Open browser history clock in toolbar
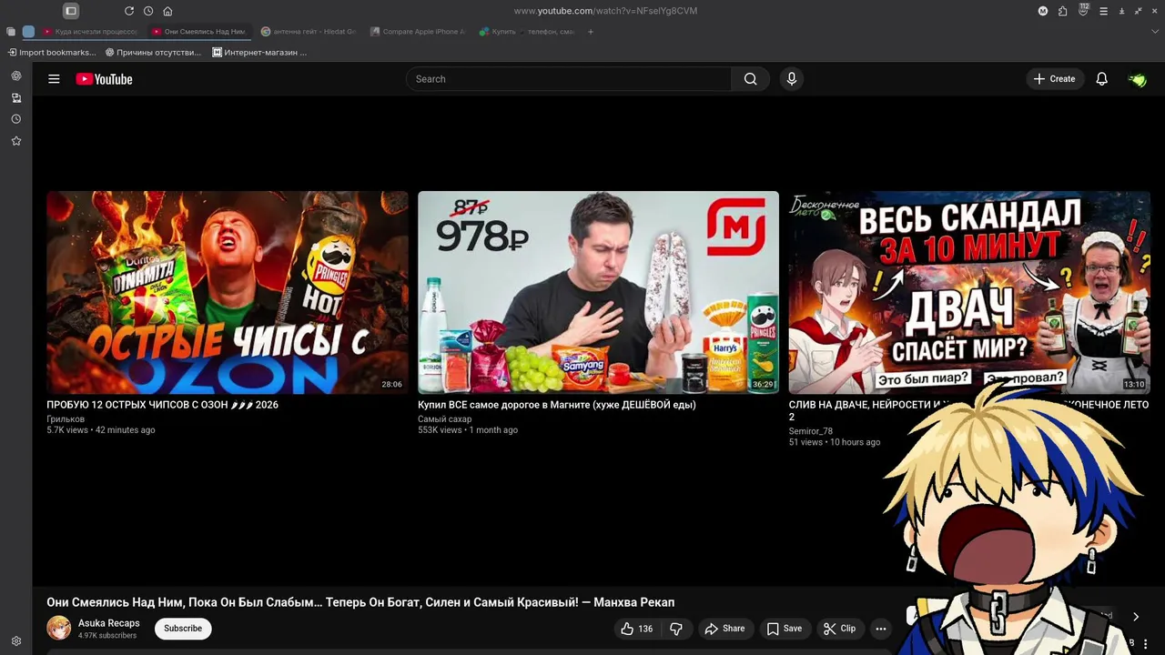1165x655 pixels. click(x=148, y=11)
